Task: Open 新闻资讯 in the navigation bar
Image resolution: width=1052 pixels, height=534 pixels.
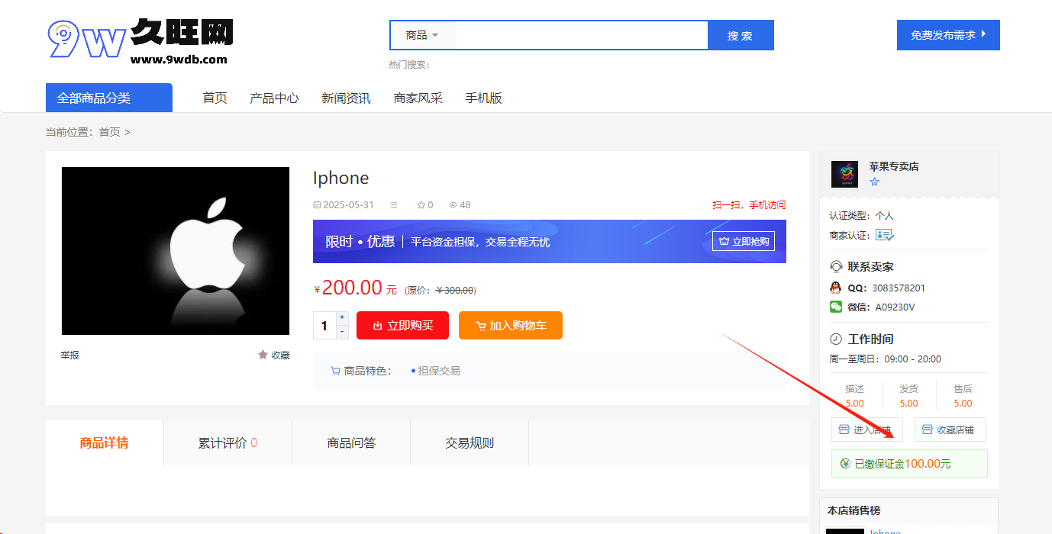Action: pyautogui.click(x=346, y=98)
